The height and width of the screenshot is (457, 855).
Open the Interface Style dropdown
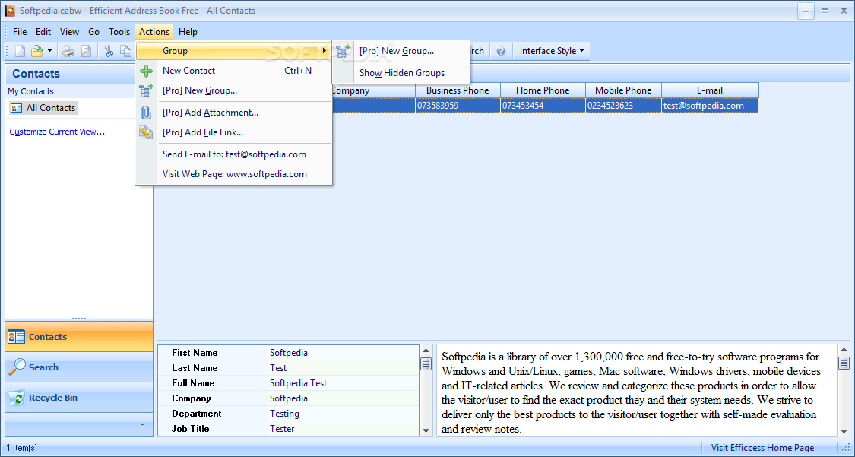pos(551,51)
